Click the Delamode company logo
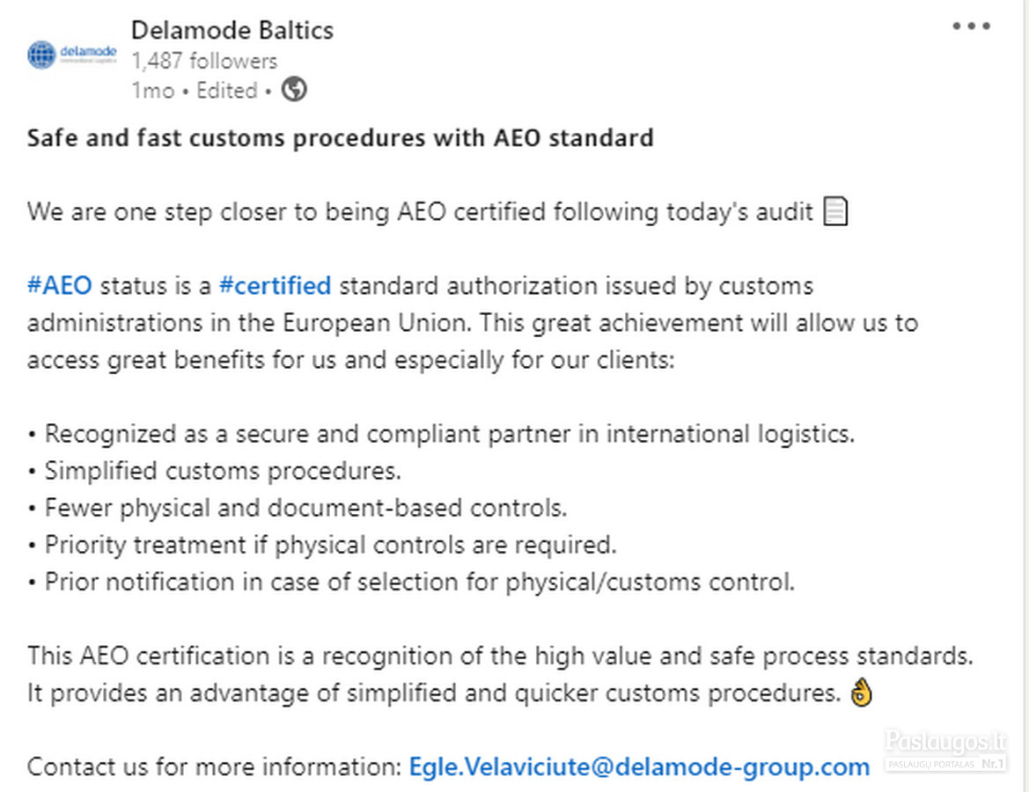1029x792 pixels. pos(72,55)
